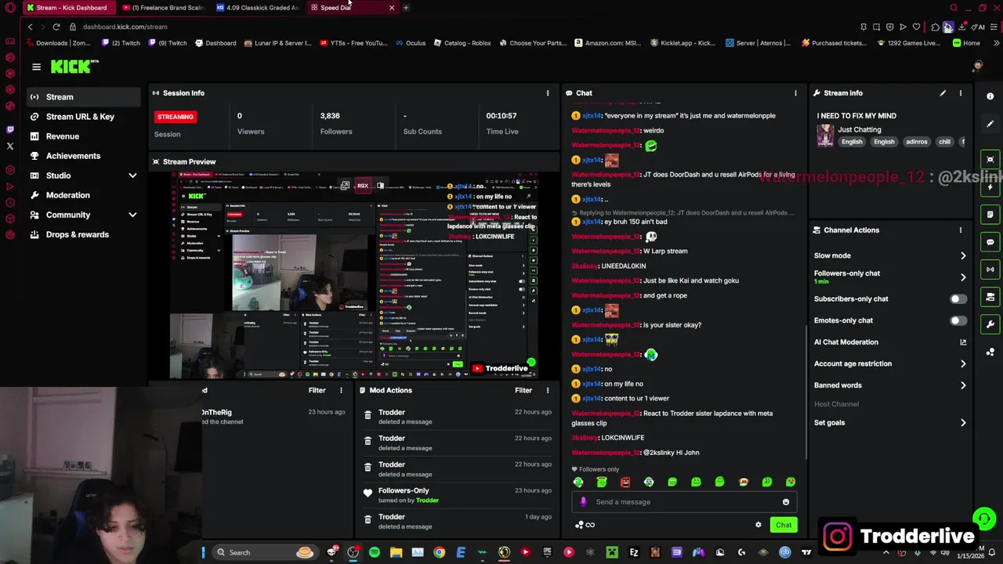Viewport: 1003px width, 564px height.
Task: Open Stream in the sidebar
Action: pos(83,97)
